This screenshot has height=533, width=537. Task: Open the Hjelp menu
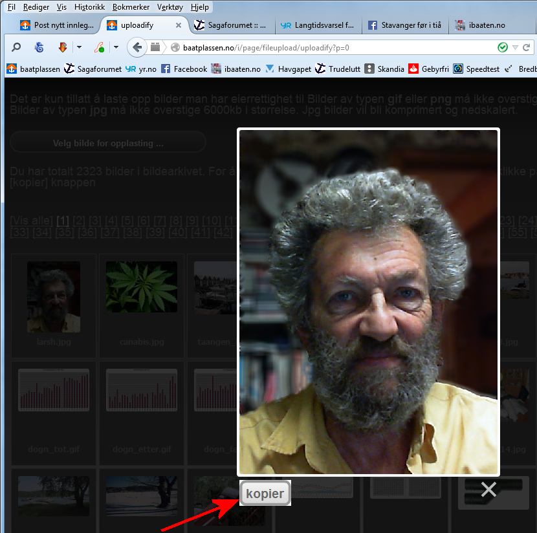(x=200, y=7)
